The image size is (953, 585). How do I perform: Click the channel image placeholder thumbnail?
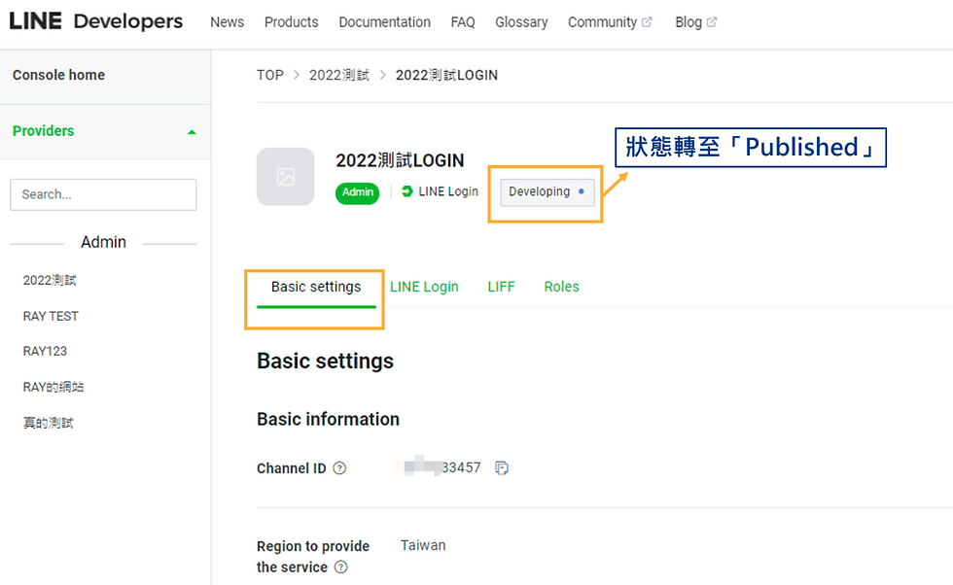(286, 177)
